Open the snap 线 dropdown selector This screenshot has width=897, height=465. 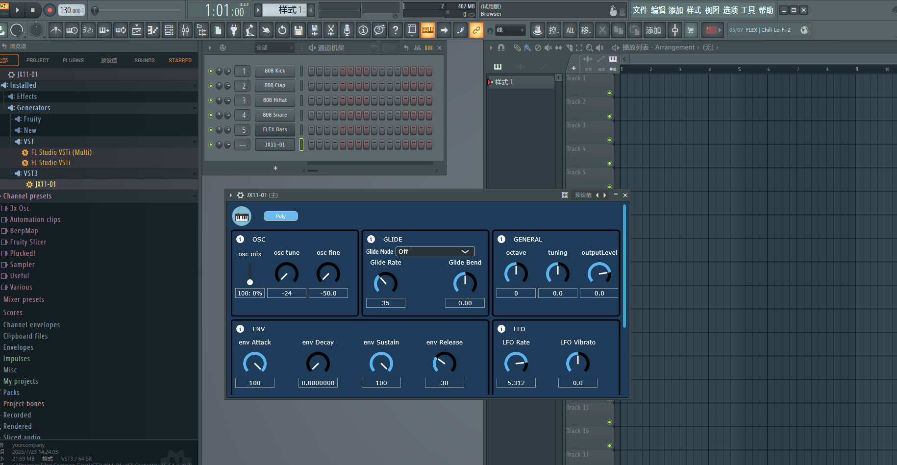point(510,30)
